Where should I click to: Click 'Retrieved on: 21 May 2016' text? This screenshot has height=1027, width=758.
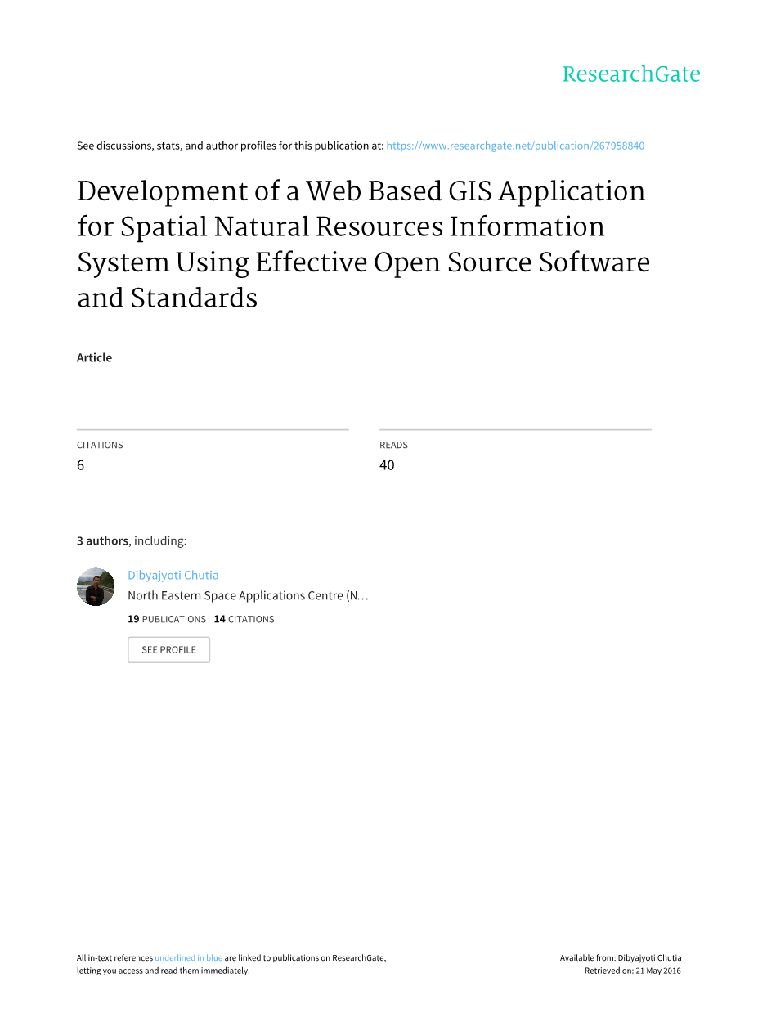632,971
